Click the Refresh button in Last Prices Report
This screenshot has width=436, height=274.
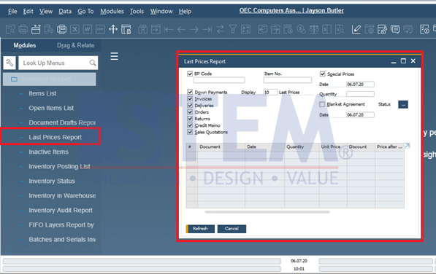pos(200,229)
